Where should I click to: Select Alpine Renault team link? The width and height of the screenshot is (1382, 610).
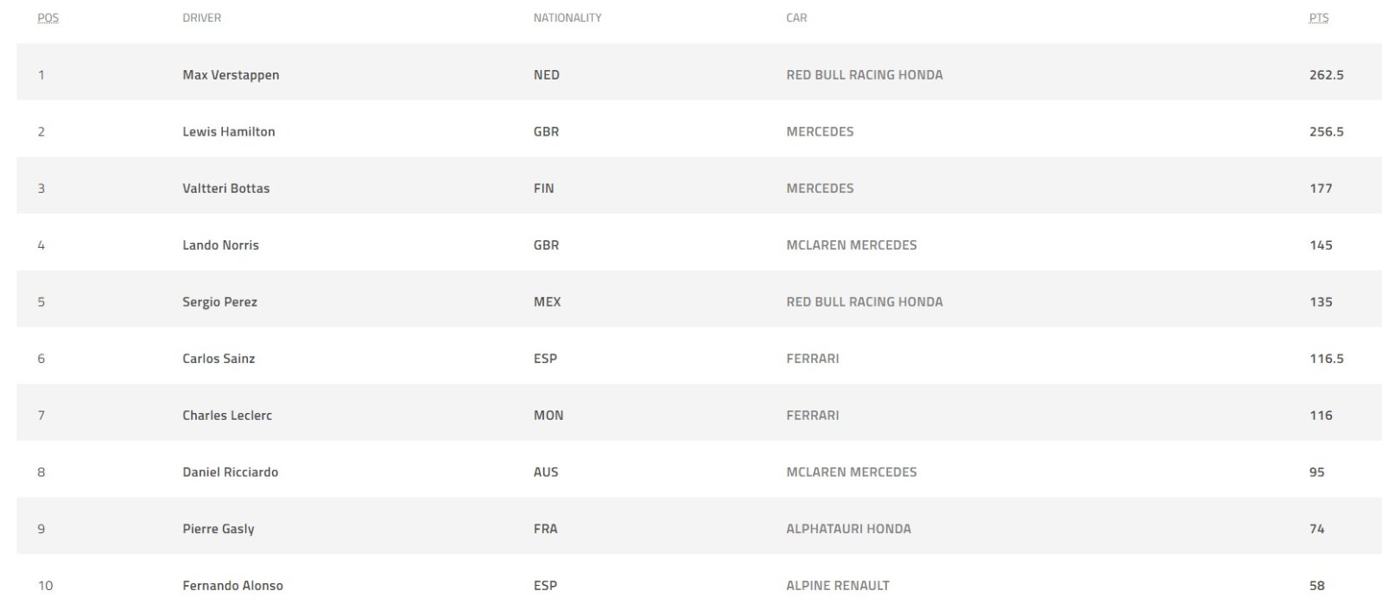click(x=838, y=586)
